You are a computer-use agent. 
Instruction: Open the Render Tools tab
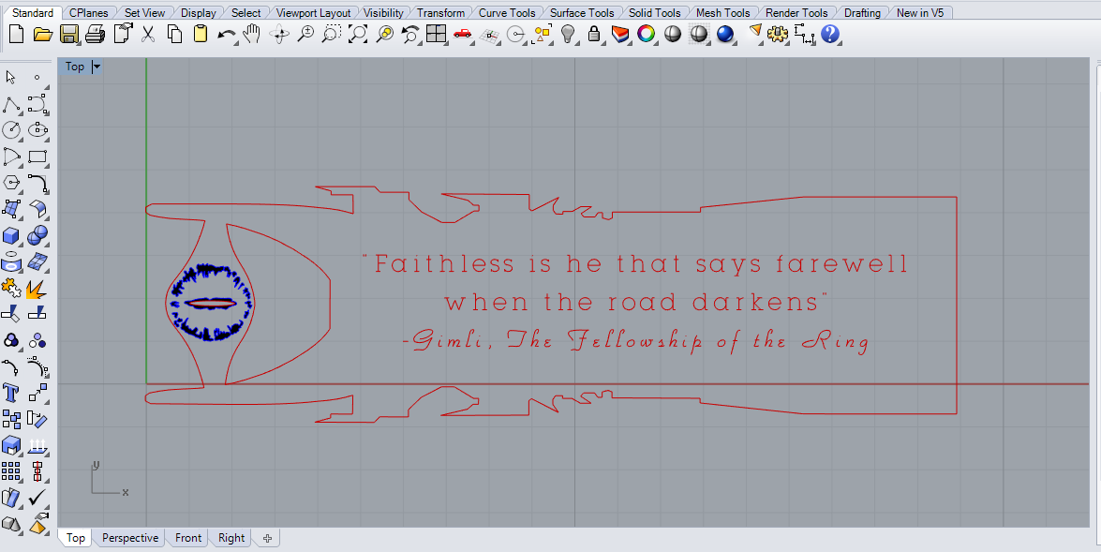[x=797, y=12]
